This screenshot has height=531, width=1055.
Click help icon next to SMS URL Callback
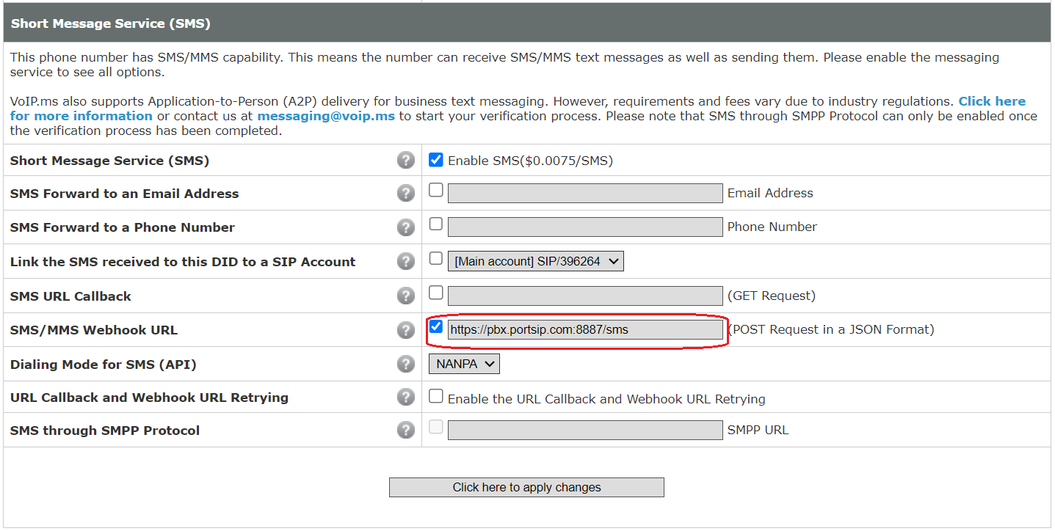(405, 296)
